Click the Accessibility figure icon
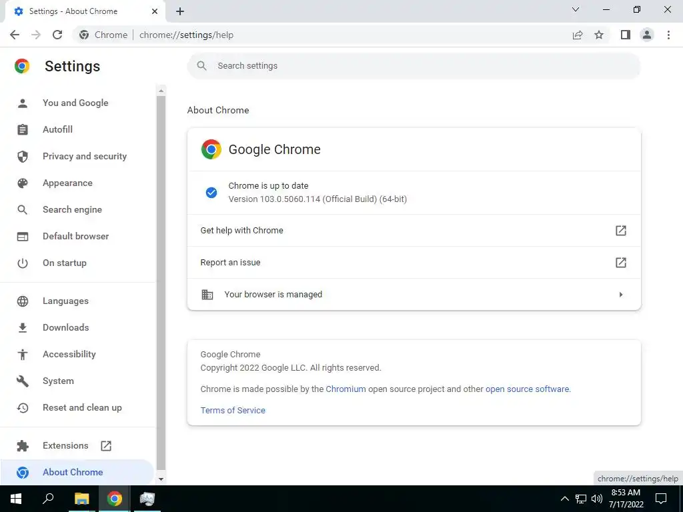This screenshot has width=683, height=512. (22, 355)
